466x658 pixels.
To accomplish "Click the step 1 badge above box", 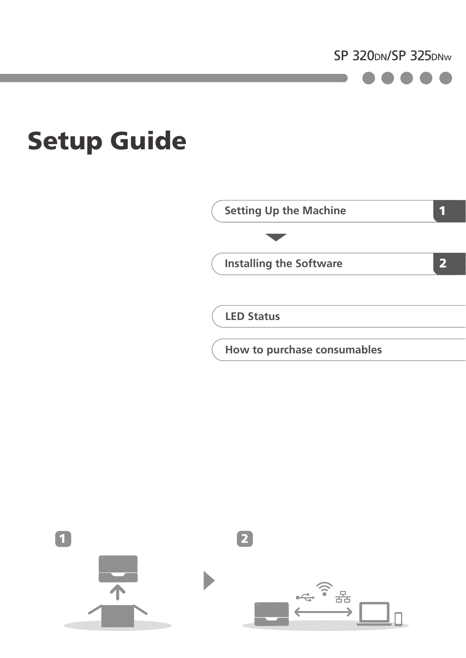I will [63, 539].
